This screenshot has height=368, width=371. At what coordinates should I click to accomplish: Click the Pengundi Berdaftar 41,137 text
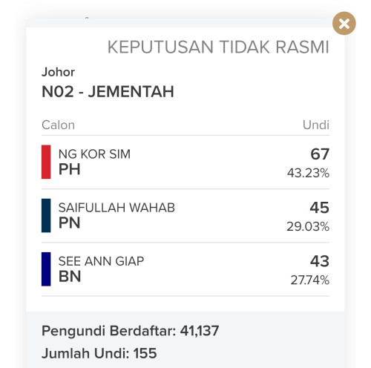[131, 331]
